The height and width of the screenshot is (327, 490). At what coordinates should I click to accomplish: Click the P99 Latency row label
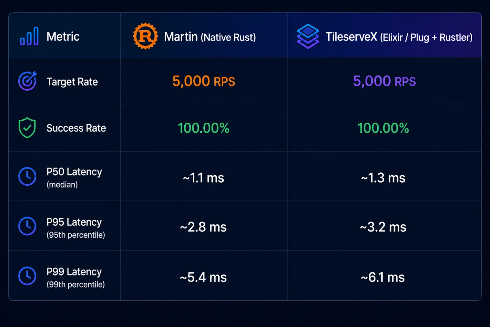tap(74, 272)
